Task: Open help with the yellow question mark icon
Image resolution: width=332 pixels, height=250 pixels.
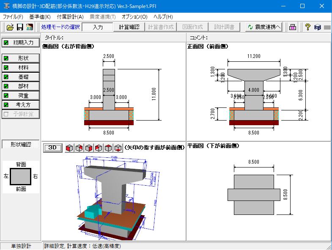Action: (x=307, y=27)
